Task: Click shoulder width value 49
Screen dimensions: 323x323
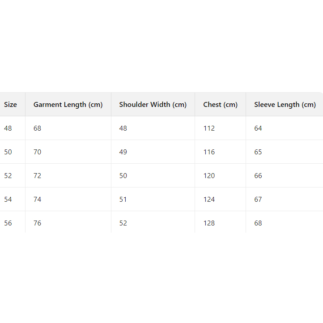Action: click(x=123, y=152)
